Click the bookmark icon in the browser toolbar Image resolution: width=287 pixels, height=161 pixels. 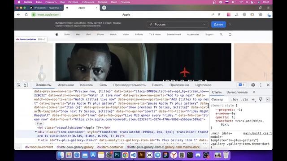(x=219, y=14)
